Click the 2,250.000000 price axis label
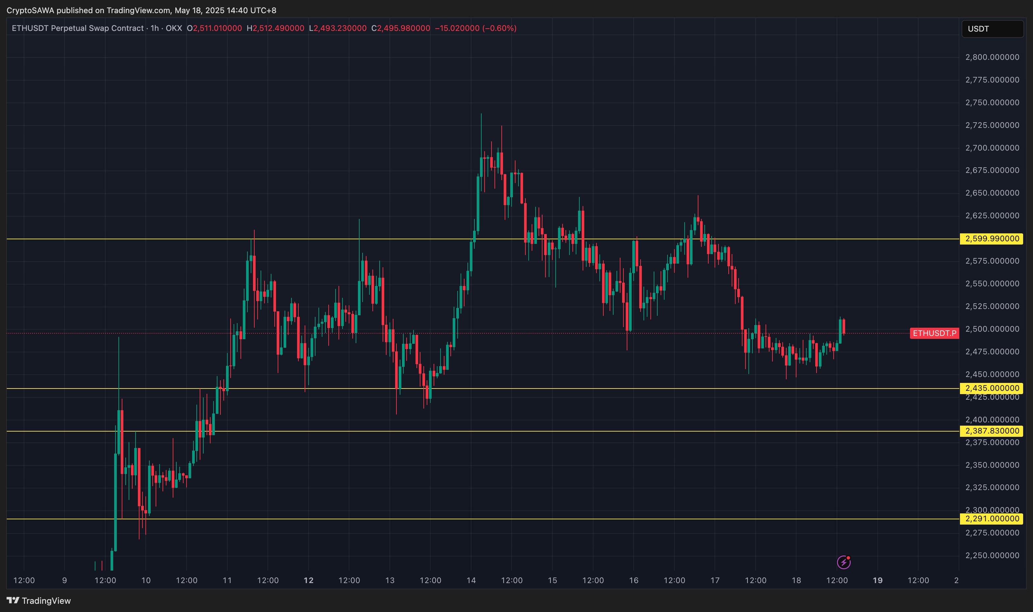The image size is (1033, 612). [992, 555]
